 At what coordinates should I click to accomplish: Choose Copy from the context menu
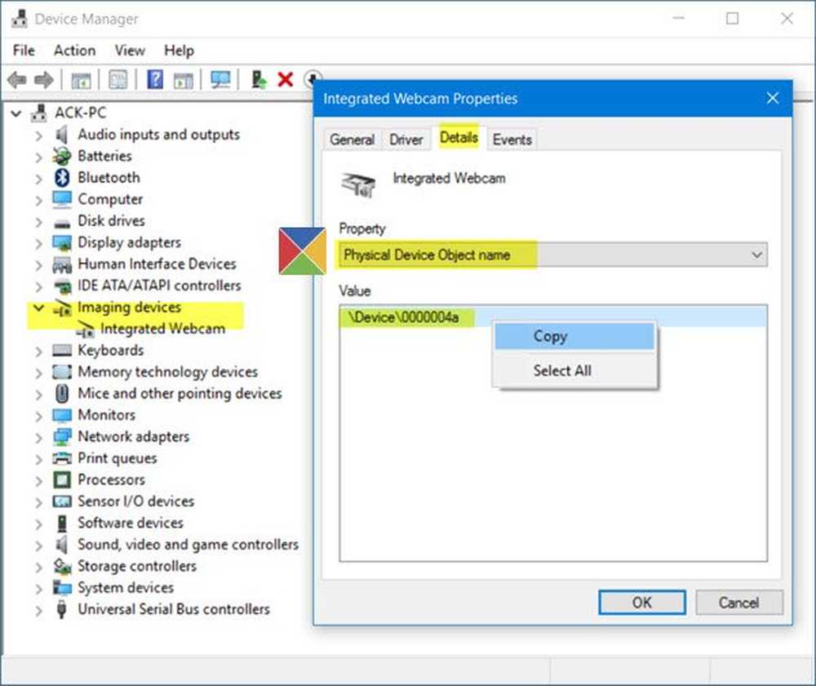click(550, 336)
